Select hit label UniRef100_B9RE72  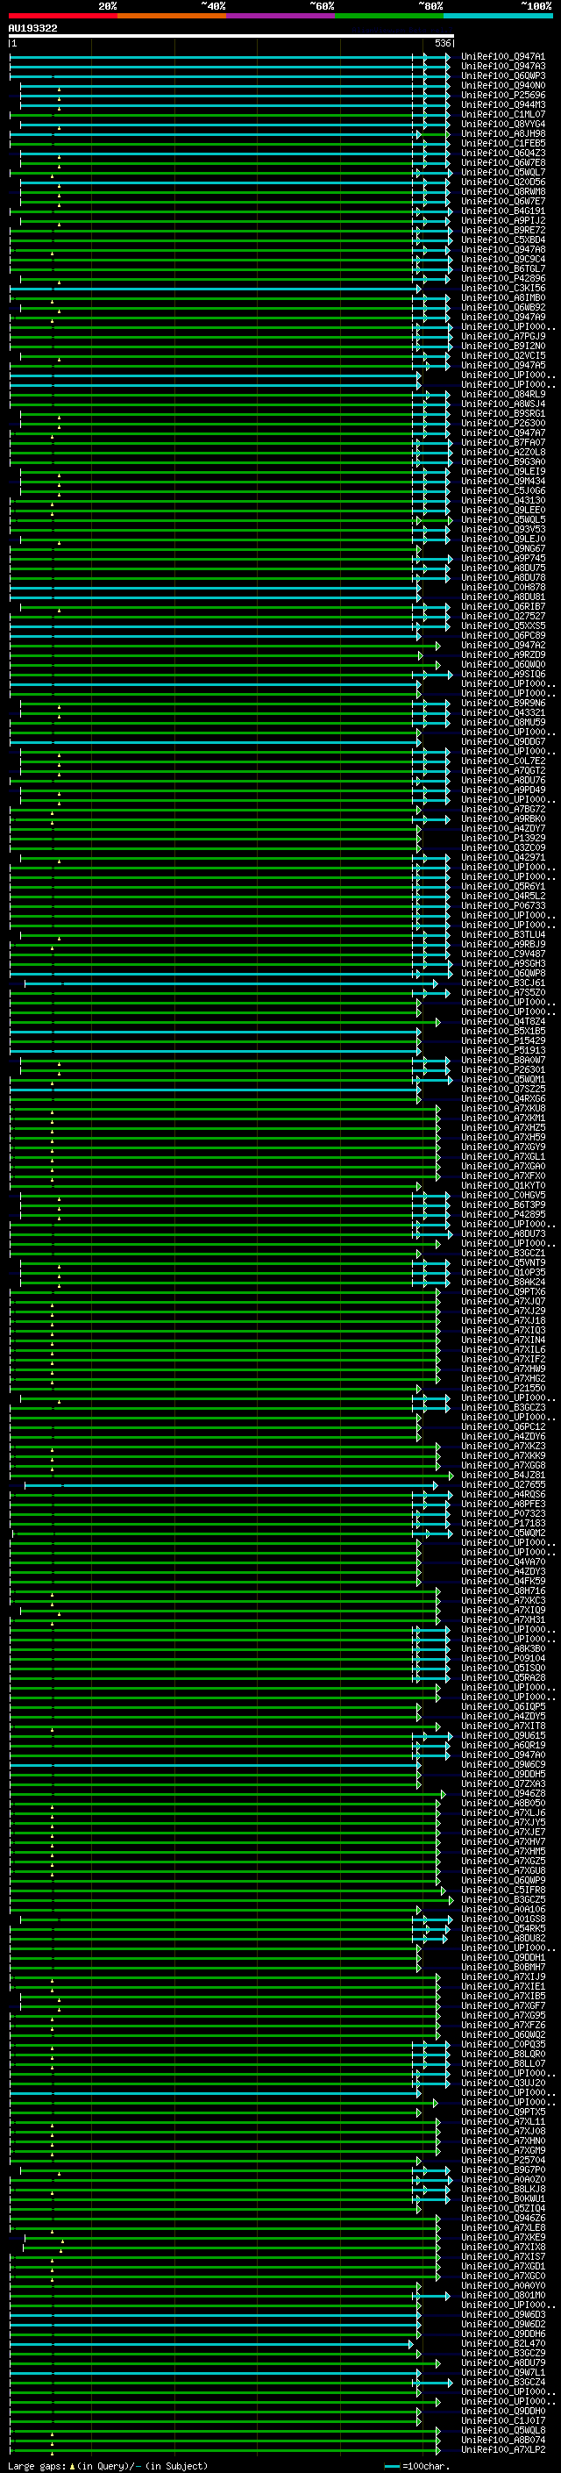502,231
